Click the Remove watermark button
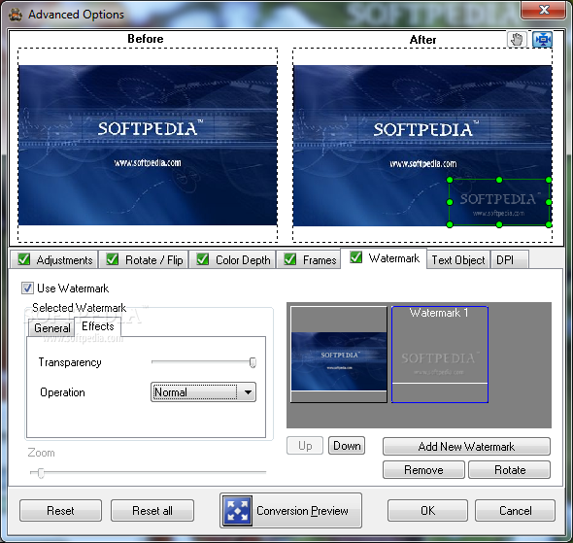The image size is (573, 543). pyautogui.click(x=423, y=469)
